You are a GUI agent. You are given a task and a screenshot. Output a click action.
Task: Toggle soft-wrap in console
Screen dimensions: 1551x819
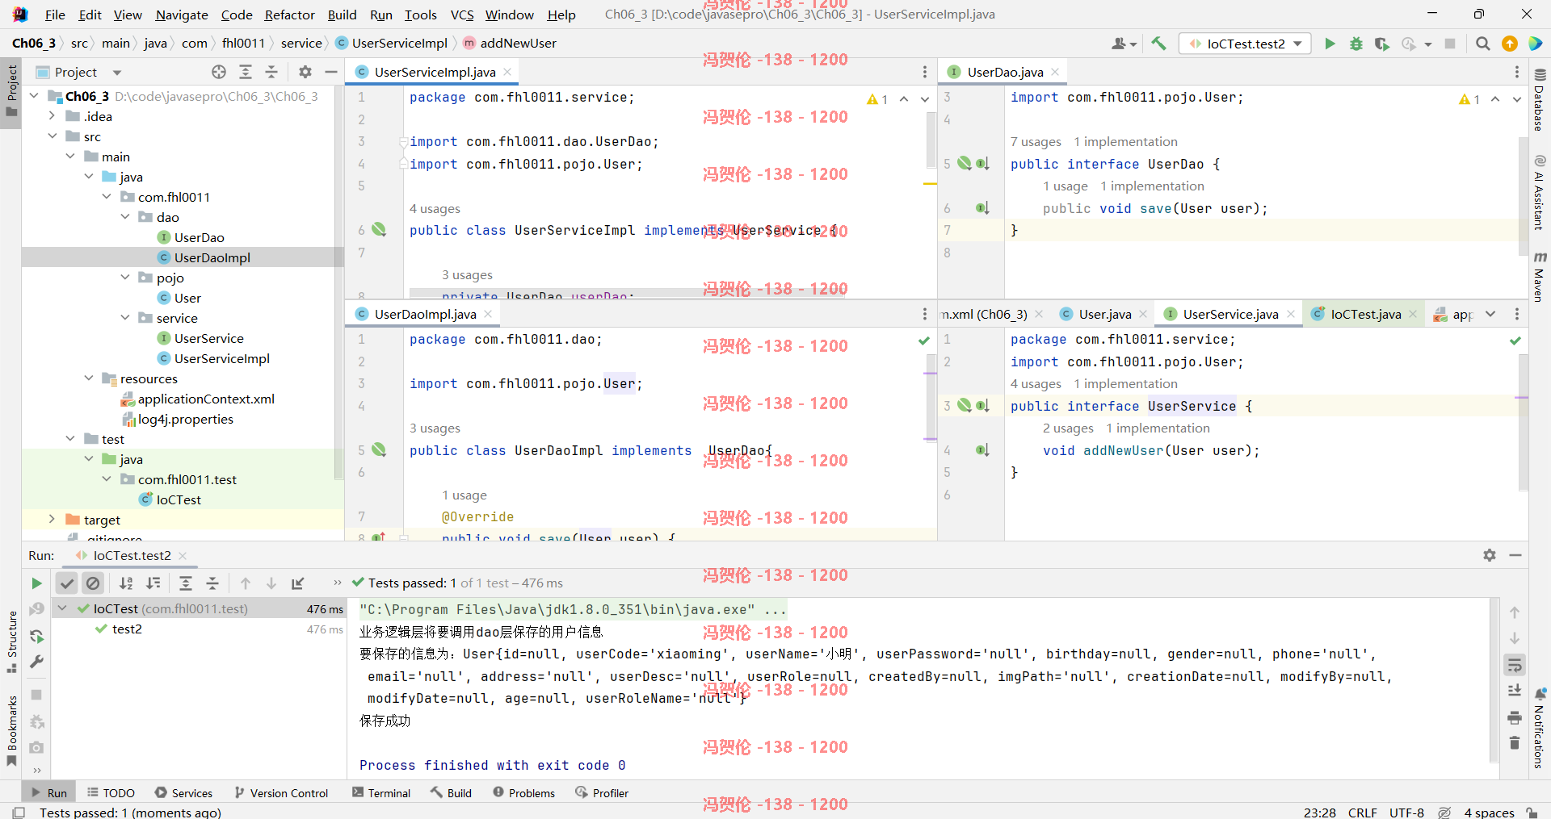(1515, 665)
